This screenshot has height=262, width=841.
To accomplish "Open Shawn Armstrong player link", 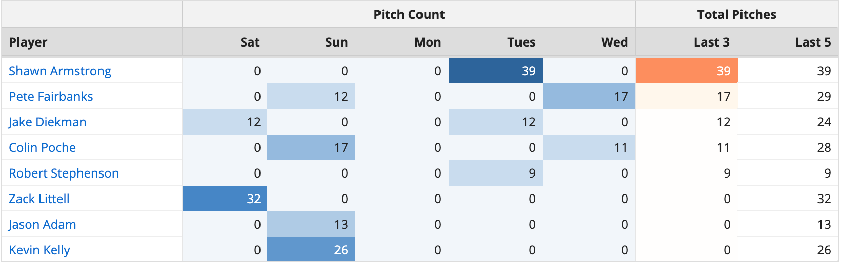I will click(x=60, y=71).
